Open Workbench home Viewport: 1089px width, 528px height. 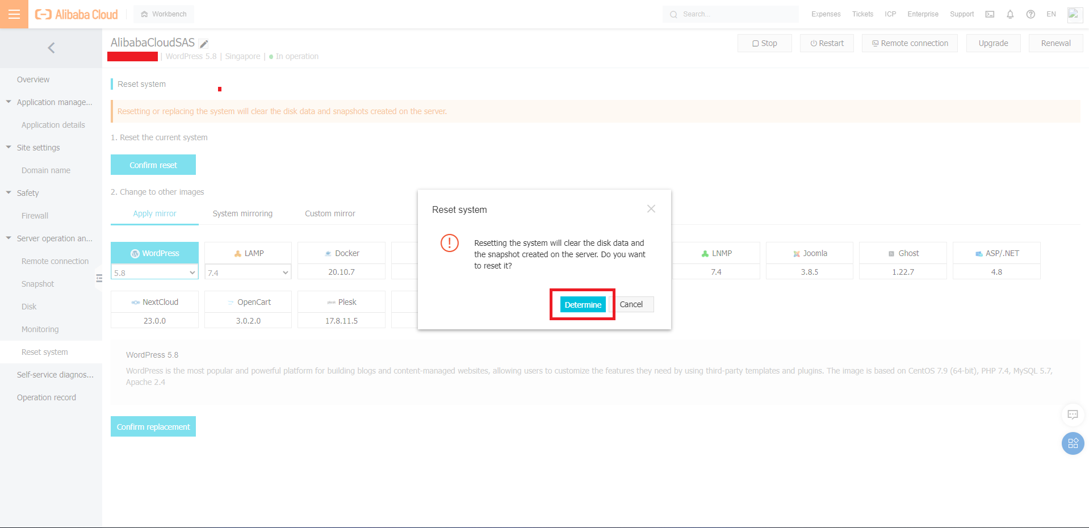pyautogui.click(x=164, y=14)
